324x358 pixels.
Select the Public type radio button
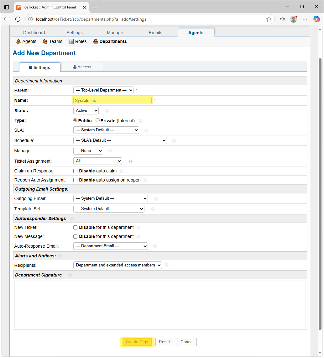pyautogui.click(x=75, y=120)
